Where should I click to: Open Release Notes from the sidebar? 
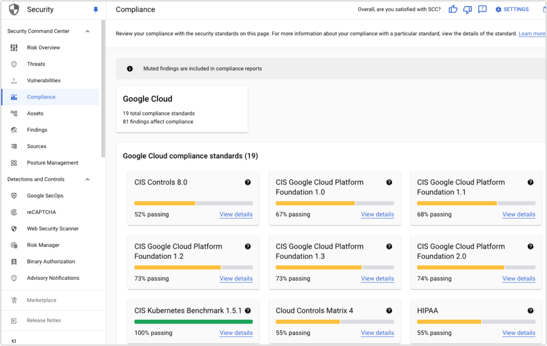coord(44,320)
